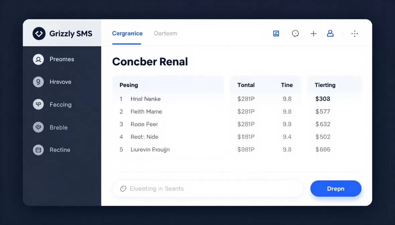Open the Hrevove sidebar item
The height and width of the screenshot is (225, 395).
point(52,82)
